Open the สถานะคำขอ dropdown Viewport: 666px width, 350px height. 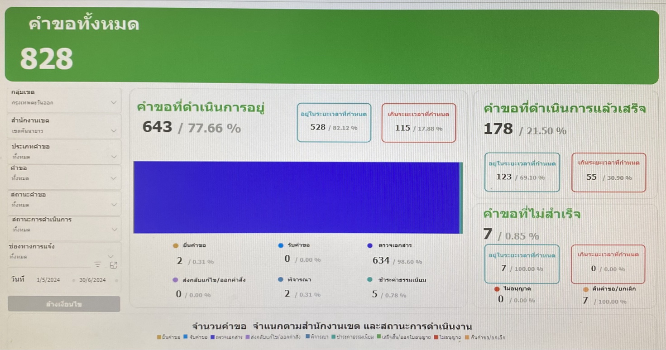113,205
